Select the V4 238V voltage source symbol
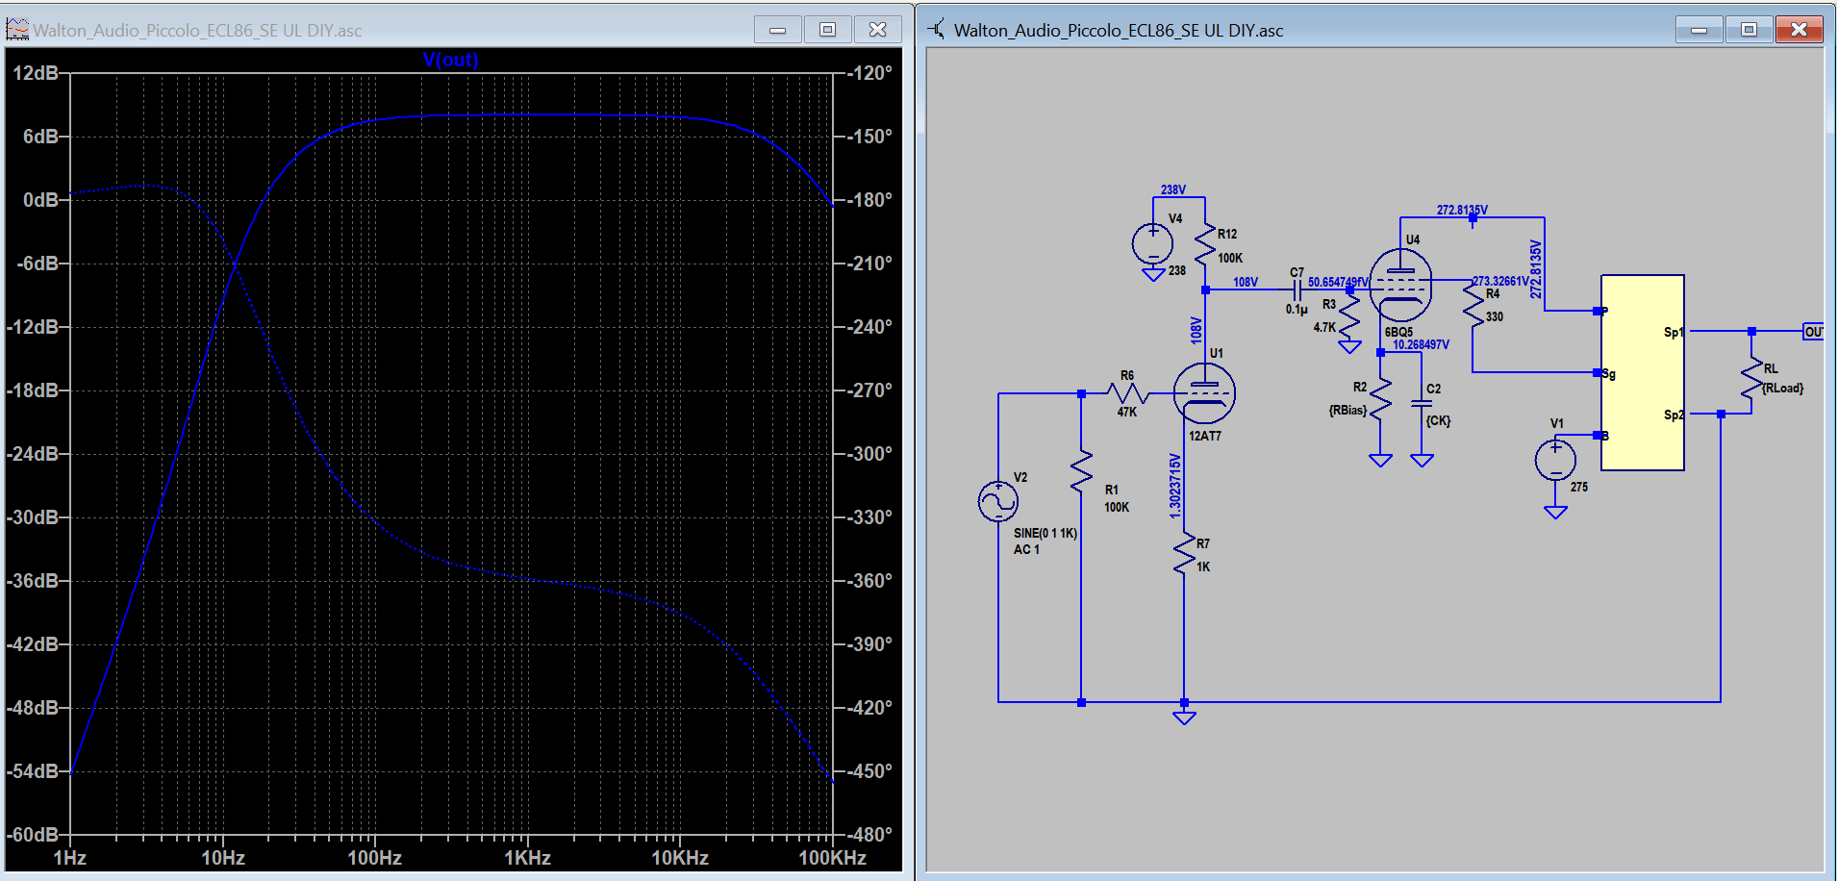 point(1152,243)
